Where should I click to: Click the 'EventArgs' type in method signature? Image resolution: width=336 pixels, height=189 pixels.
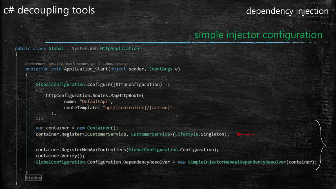coord(161,69)
